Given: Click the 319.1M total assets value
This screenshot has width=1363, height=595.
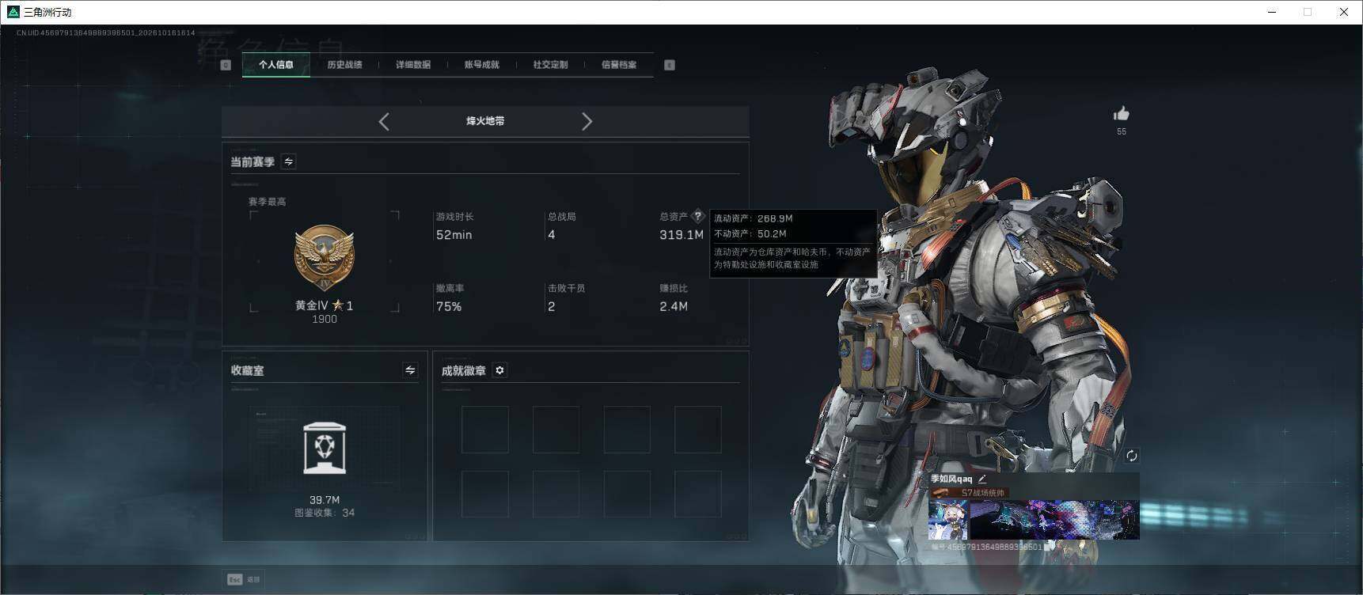Looking at the screenshot, I should 681,235.
